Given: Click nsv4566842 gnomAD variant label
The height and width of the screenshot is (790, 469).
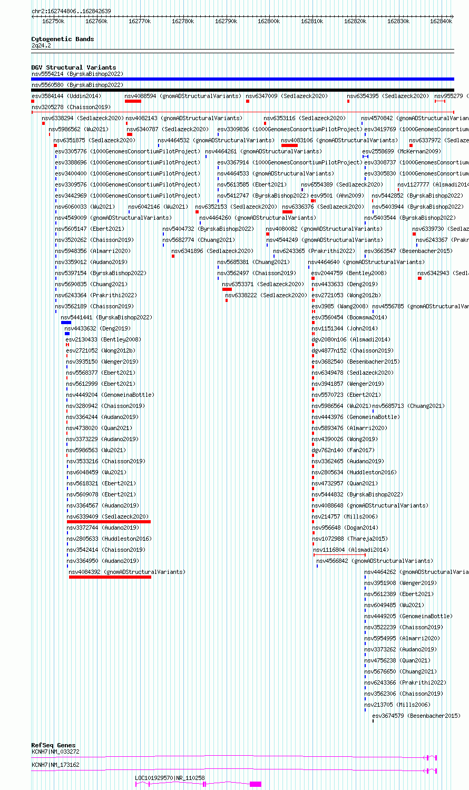Looking at the screenshot, I should (375, 561).
